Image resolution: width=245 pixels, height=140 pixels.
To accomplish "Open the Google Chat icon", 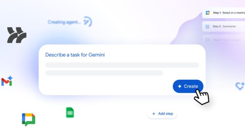I will click(x=29, y=119).
